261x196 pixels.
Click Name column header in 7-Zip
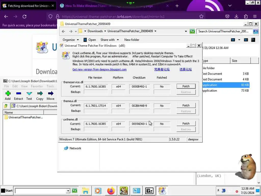(23, 112)
